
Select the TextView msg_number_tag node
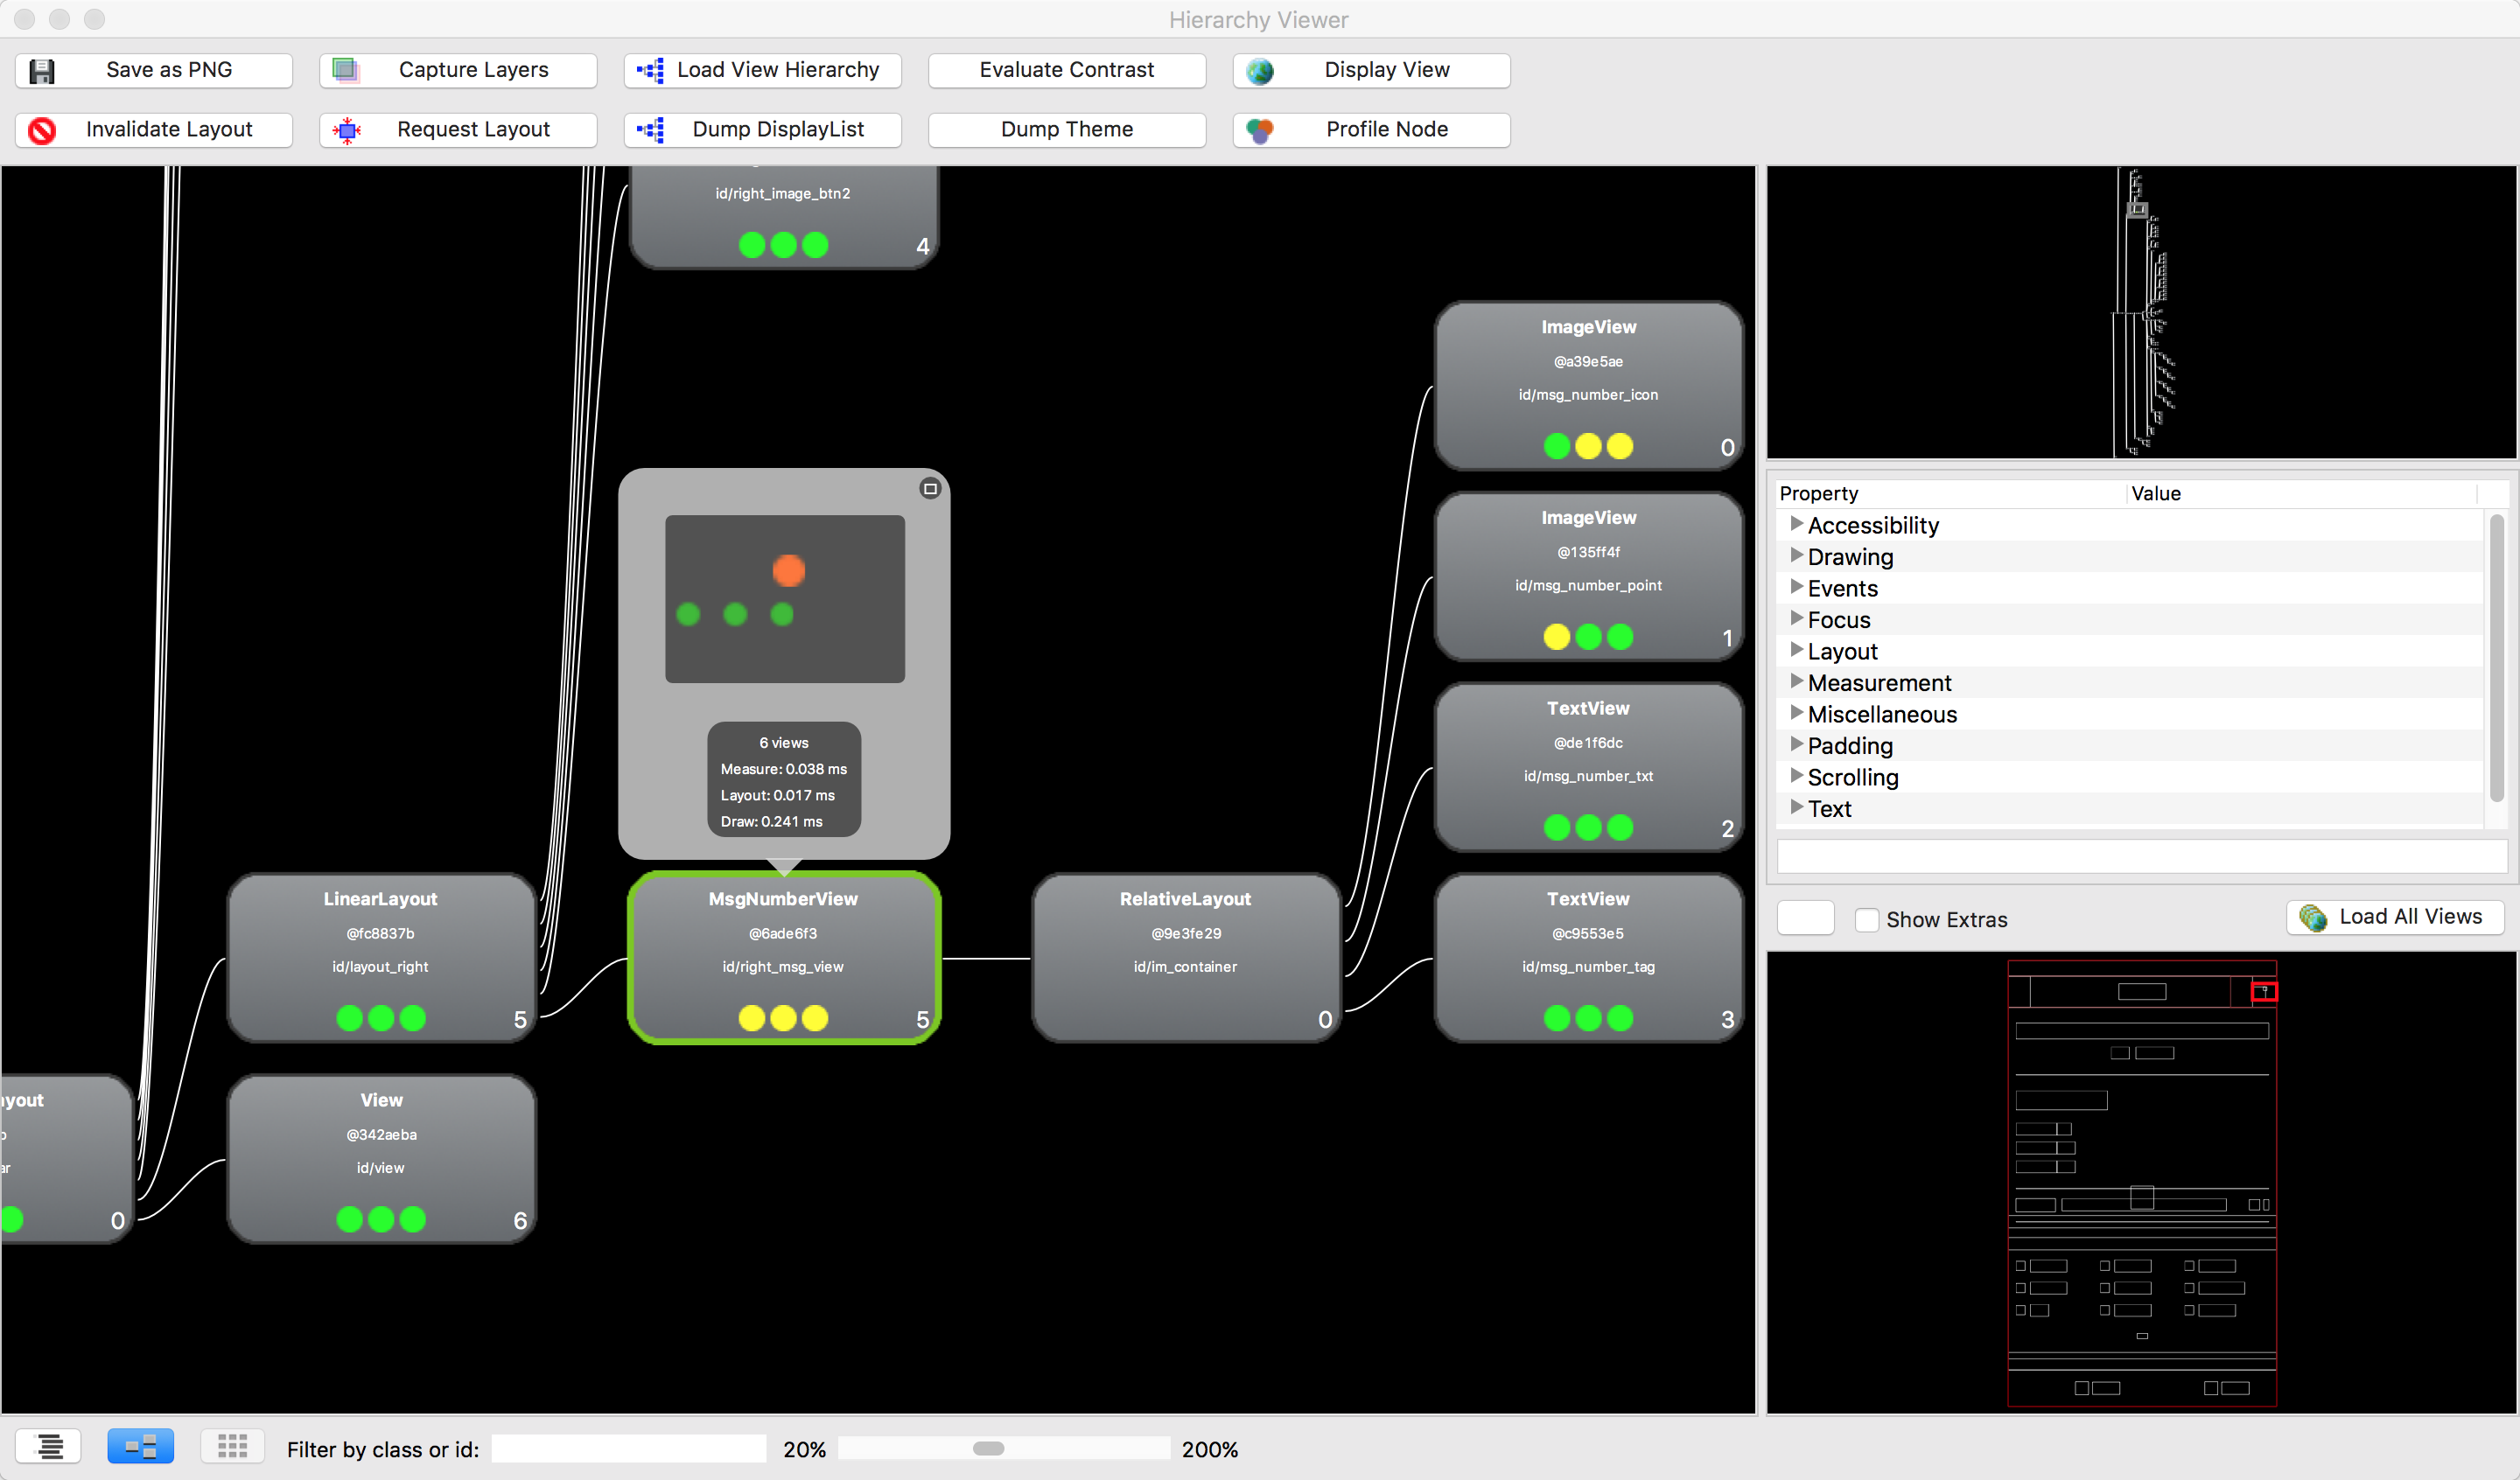pos(1588,958)
